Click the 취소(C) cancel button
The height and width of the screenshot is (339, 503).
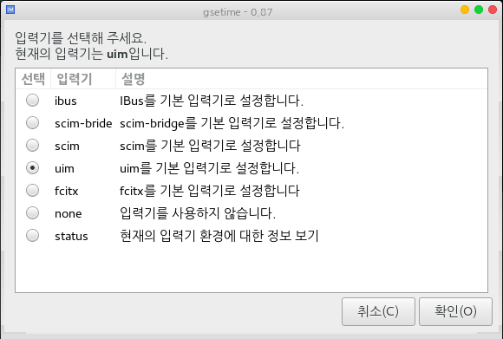pos(378,311)
